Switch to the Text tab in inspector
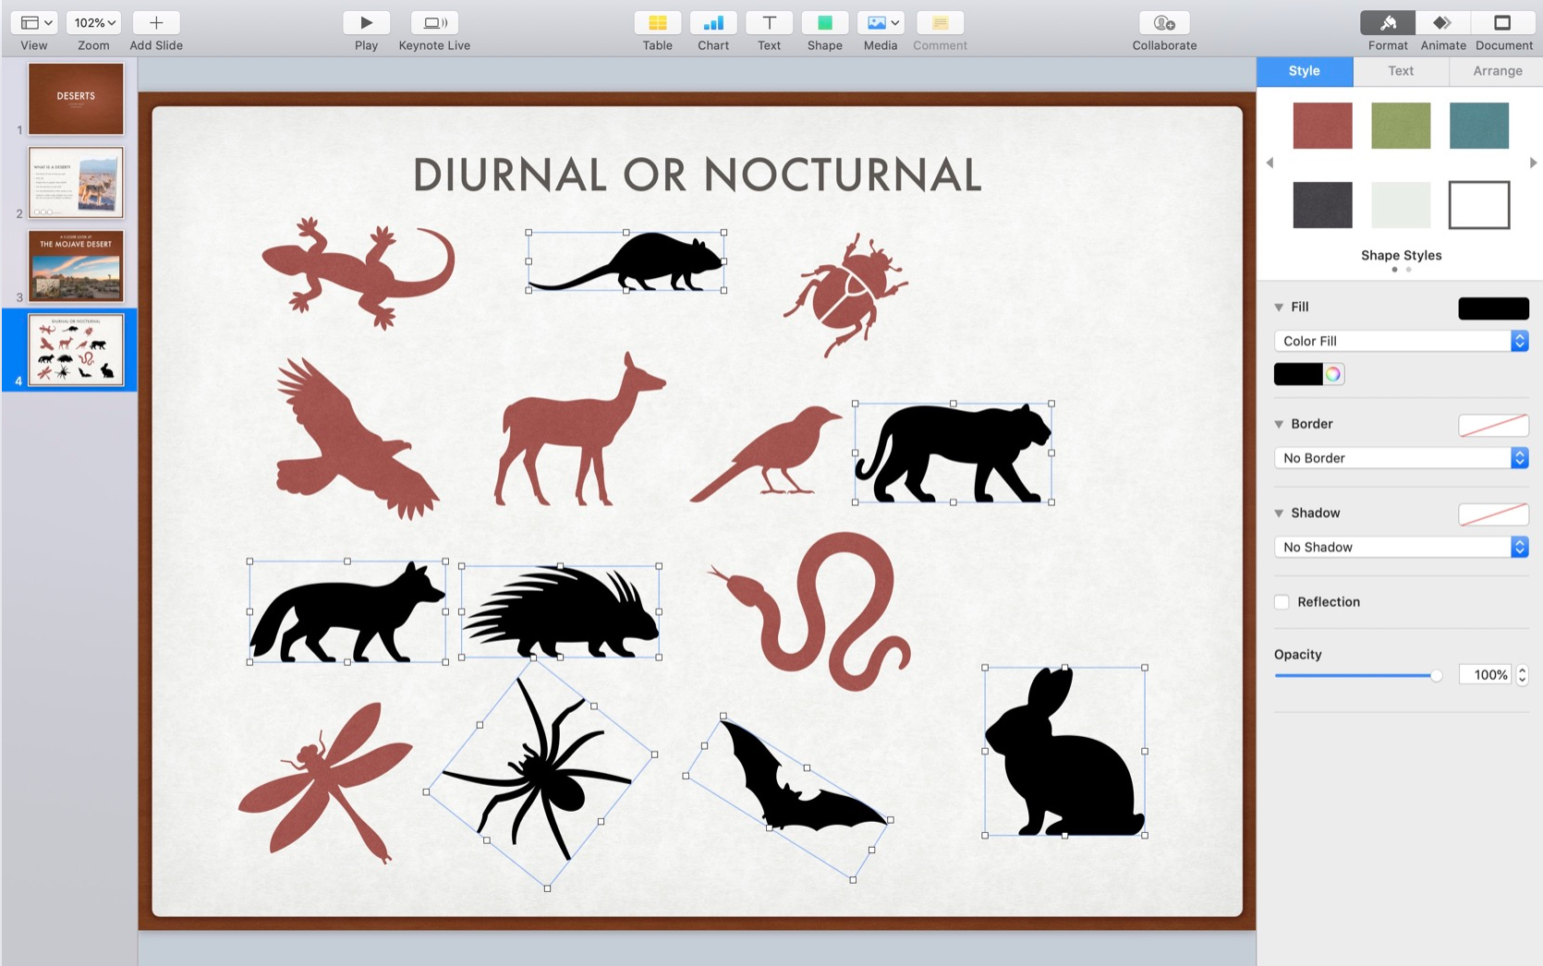The width and height of the screenshot is (1543, 966). tap(1401, 71)
